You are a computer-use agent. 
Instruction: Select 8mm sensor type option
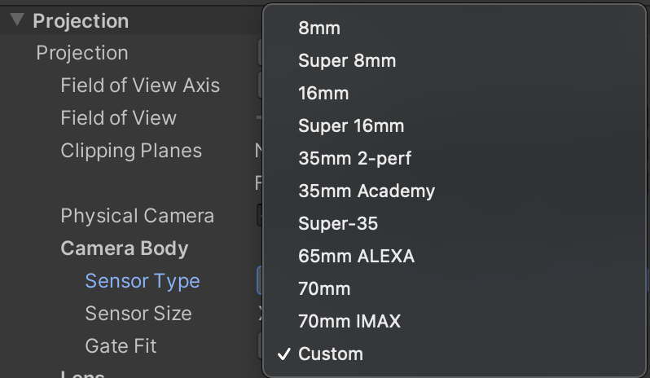[319, 29]
